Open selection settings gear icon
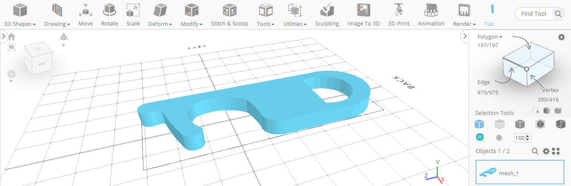Viewport: 571px width, 186px height. coord(561,37)
